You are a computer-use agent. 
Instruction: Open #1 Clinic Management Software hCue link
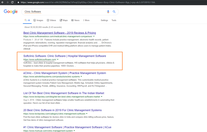pos(67,127)
